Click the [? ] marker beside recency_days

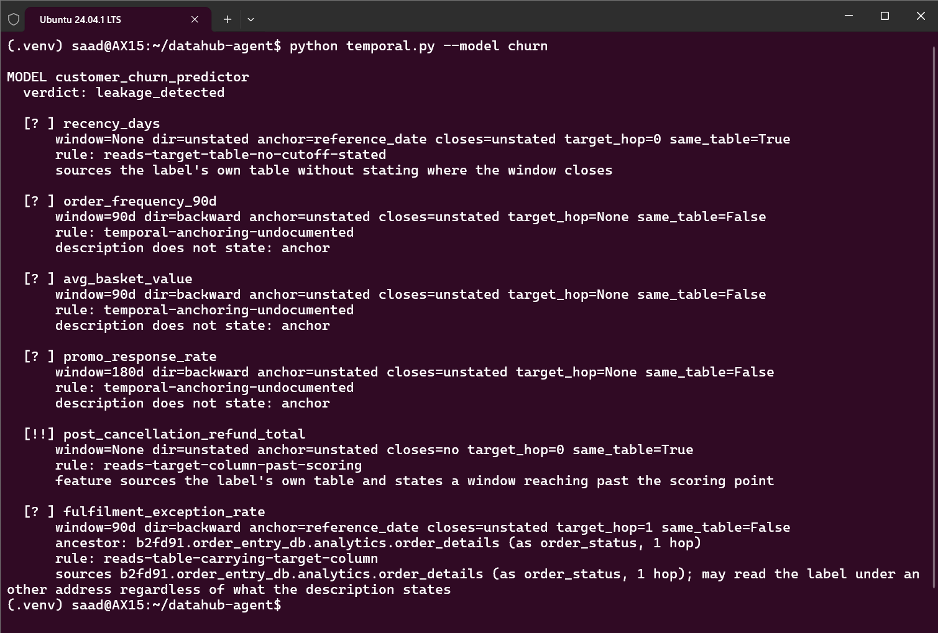click(x=39, y=124)
